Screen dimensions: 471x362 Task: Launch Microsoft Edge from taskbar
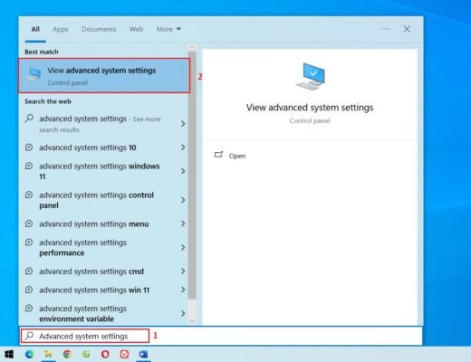coord(29,354)
